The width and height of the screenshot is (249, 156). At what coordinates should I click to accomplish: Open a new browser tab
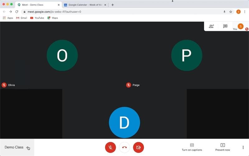coord(113,5)
